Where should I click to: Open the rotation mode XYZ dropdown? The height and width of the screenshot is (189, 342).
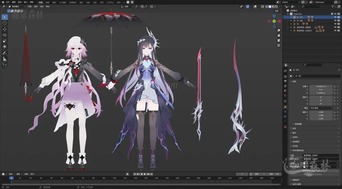click(x=321, y=108)
